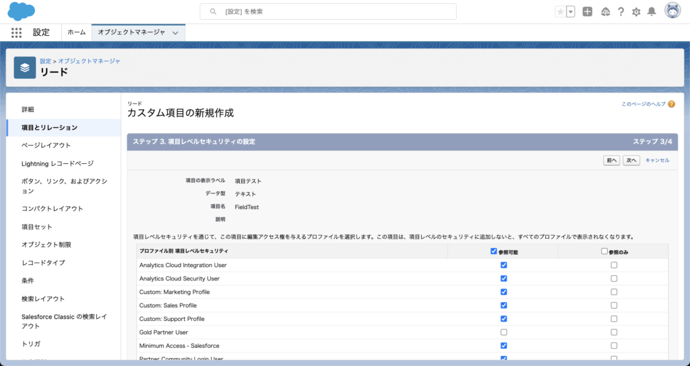Switch to the ホーム tab
This screenshot has height=366, width=690.
coord(76,32)
